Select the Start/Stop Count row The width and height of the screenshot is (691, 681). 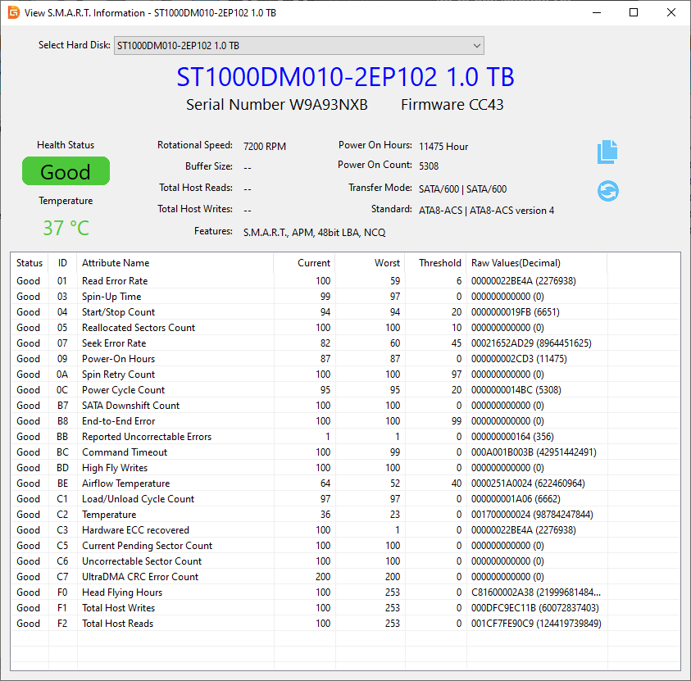click(346, 312)
